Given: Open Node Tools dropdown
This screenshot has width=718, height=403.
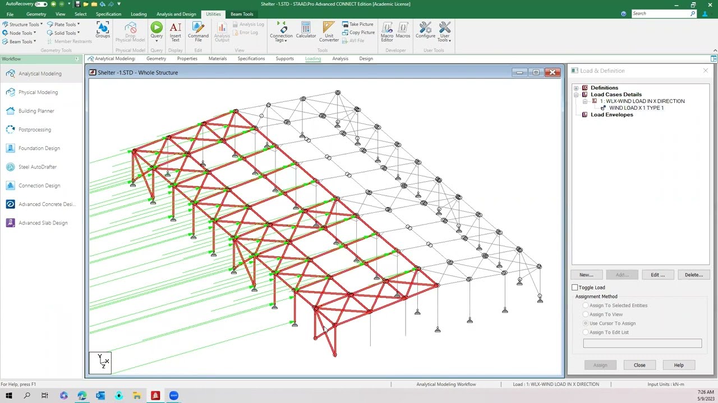Looking at the screenshot, I should (20, 33).
